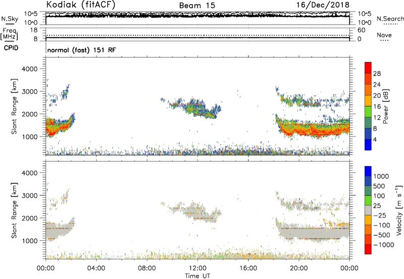This screenshot has height=279, width=404.
Task: Click the "Power [dB]" colorbar title
Action: pyautogui.click(x=385, y=106)
